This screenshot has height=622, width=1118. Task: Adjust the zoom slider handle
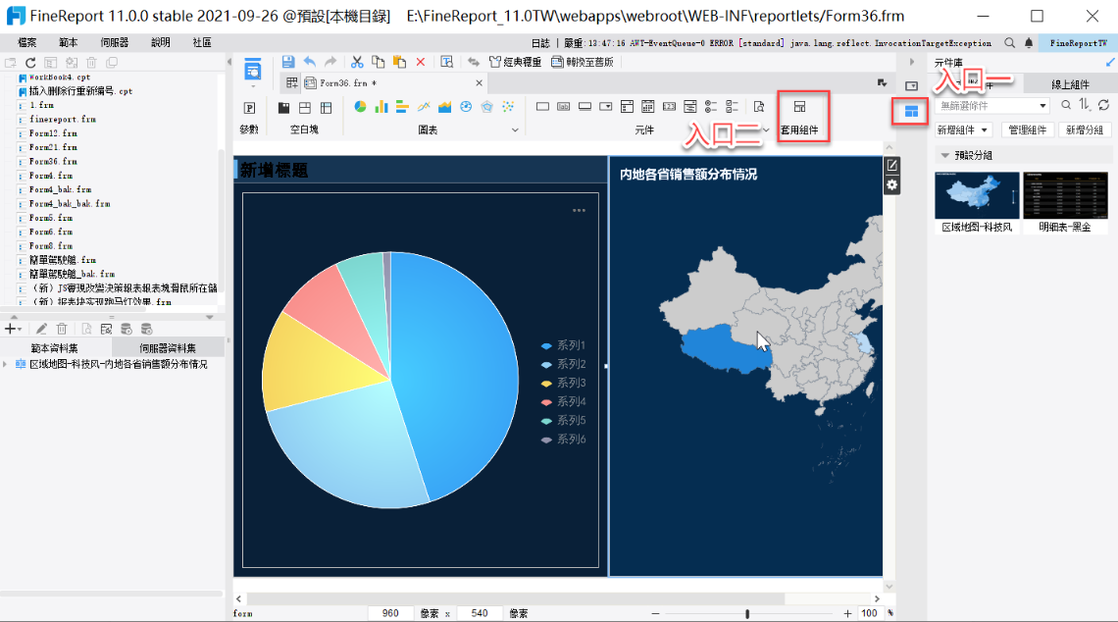click(x=747, y=613)
